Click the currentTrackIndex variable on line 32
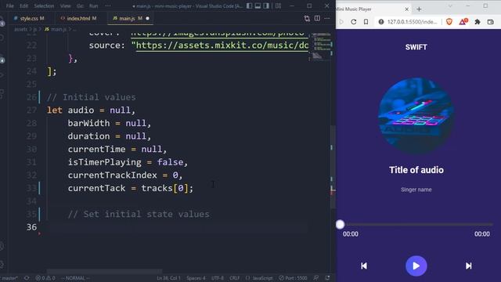This screenshot has width=501, height=282. tap(112, 175)
